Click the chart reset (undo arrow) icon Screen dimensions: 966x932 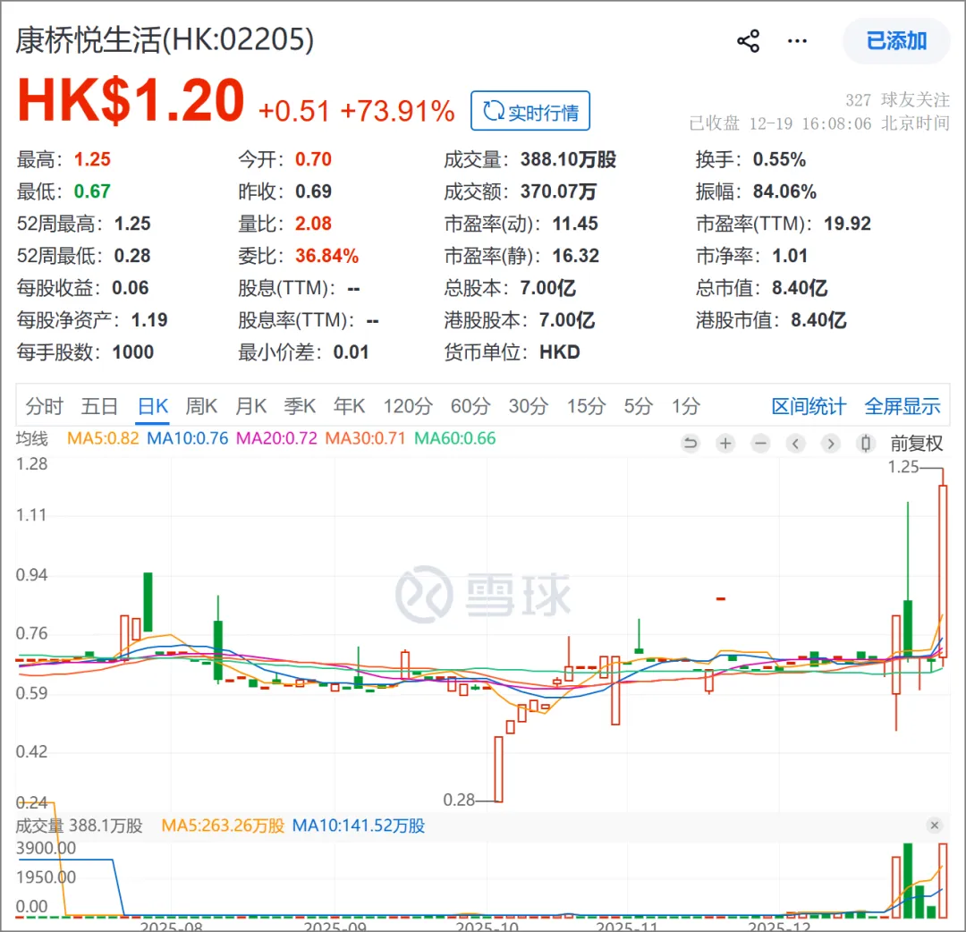(691, 443)
